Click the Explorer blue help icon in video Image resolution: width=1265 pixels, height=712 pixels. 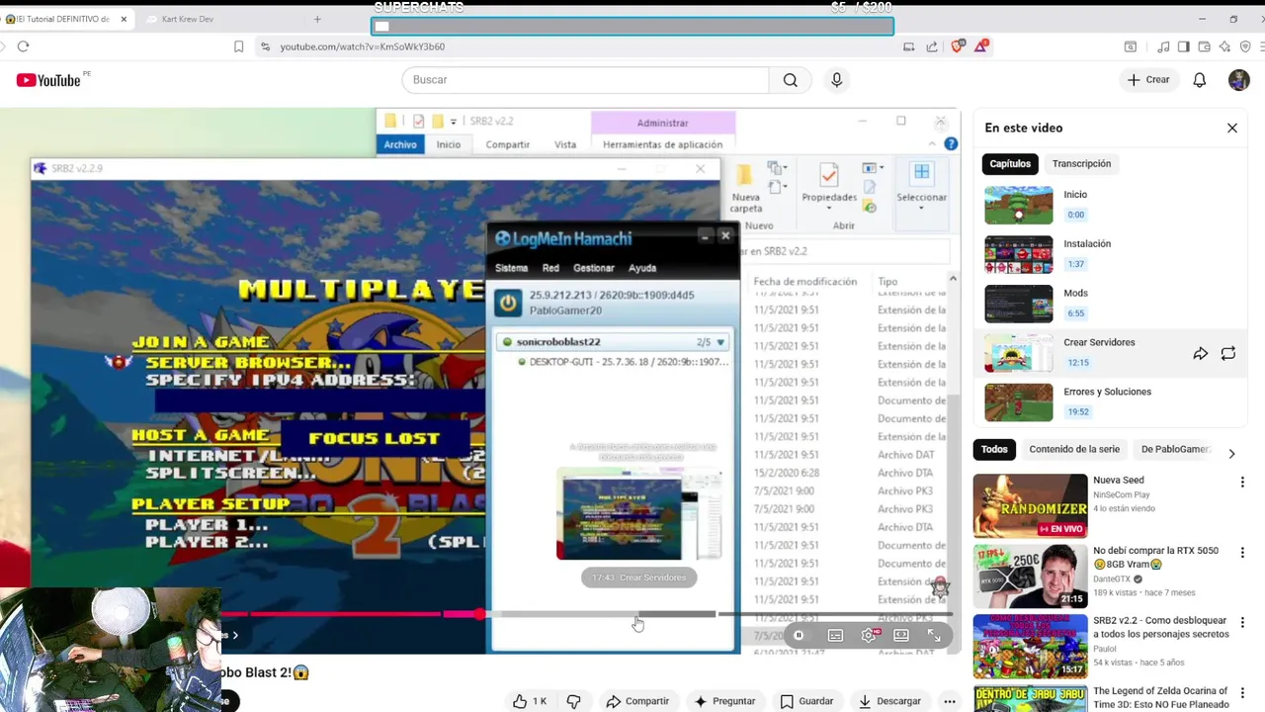tap(951, 144)
